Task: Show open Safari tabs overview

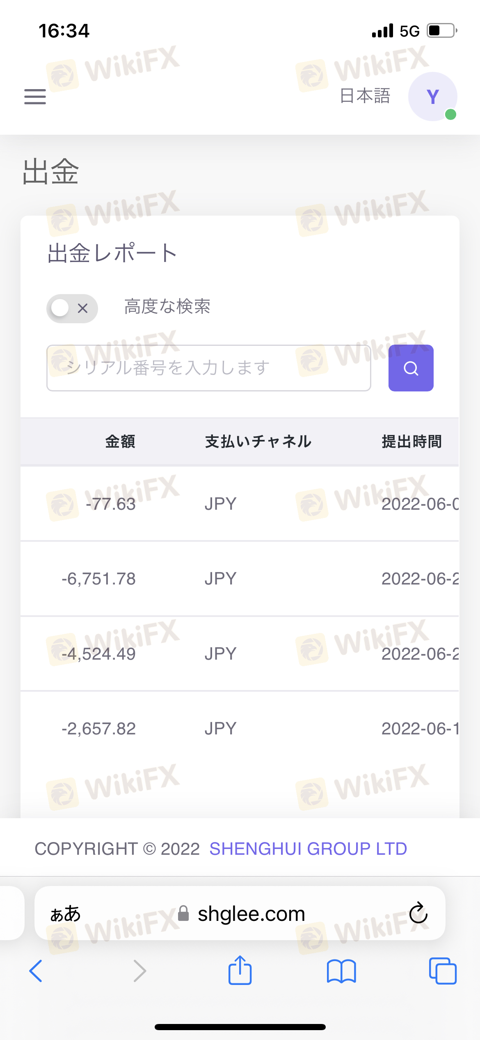Action: click(x=442, y=971)
